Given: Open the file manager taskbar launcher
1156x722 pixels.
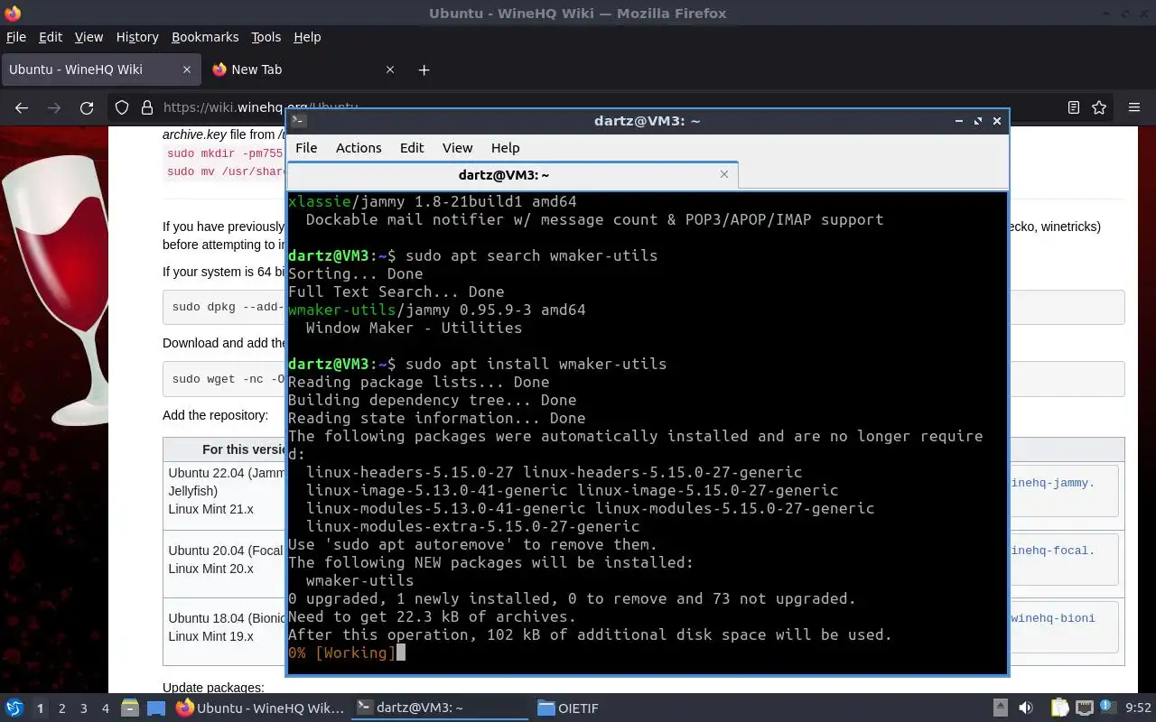Looking at the screenshot, I should (130, 708).
